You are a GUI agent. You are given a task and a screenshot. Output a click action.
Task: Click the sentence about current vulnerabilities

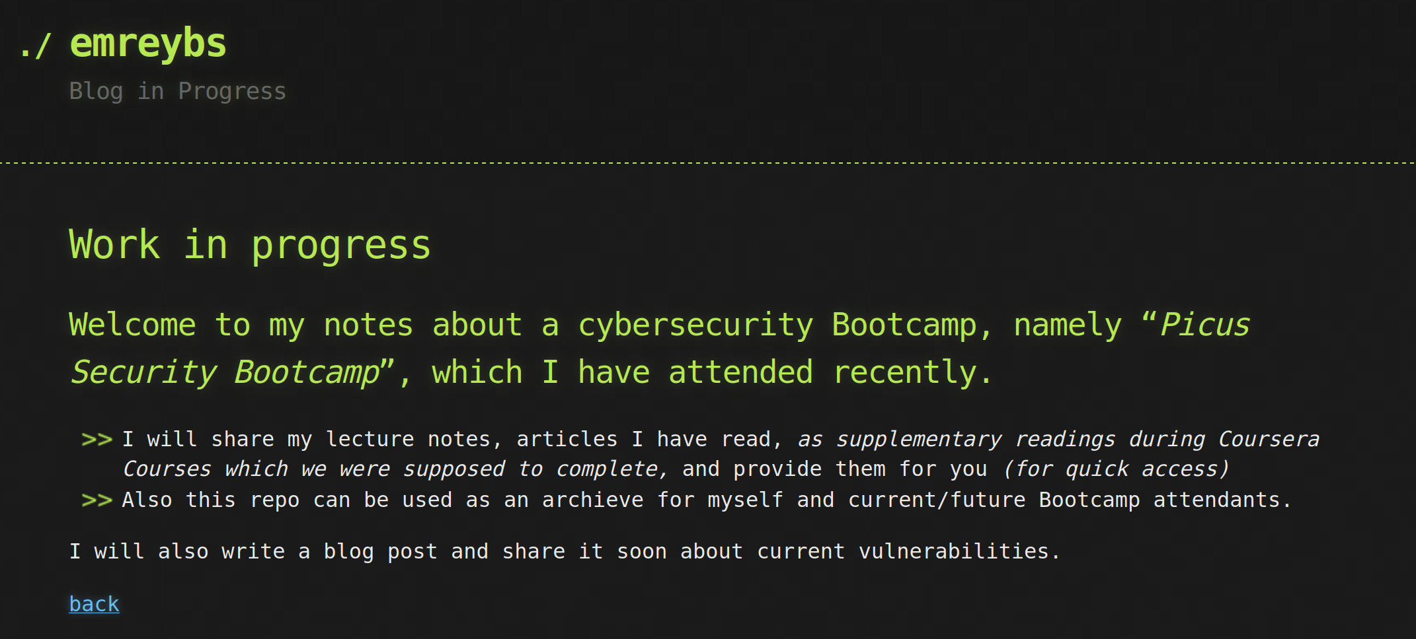pos(562,551)
